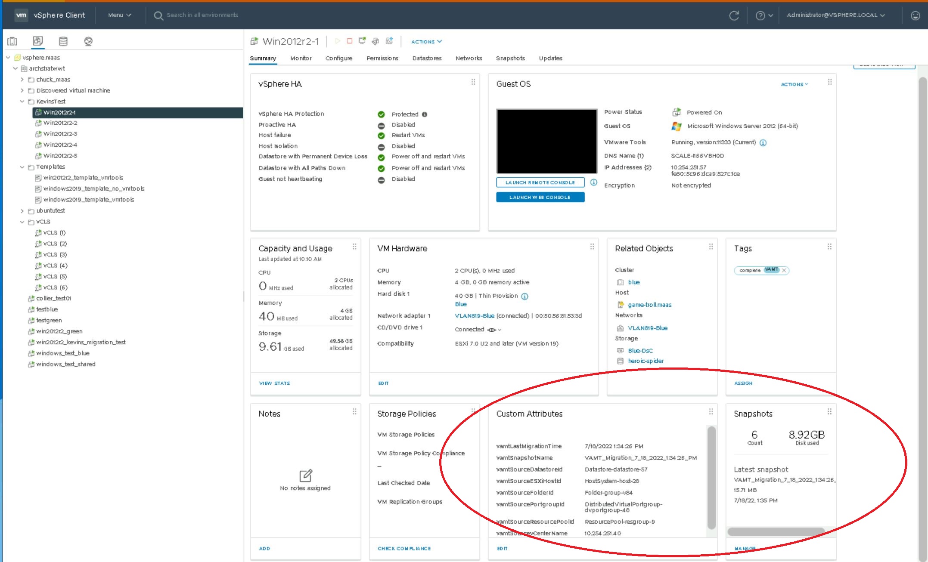Viewport: 928px width, 562px height.
Task: Show remote console info icon
Action: [594, 182]
